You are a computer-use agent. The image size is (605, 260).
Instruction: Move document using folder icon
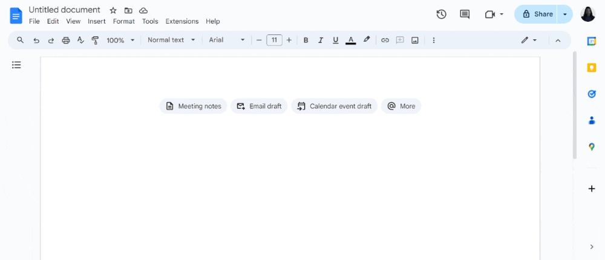128,10
